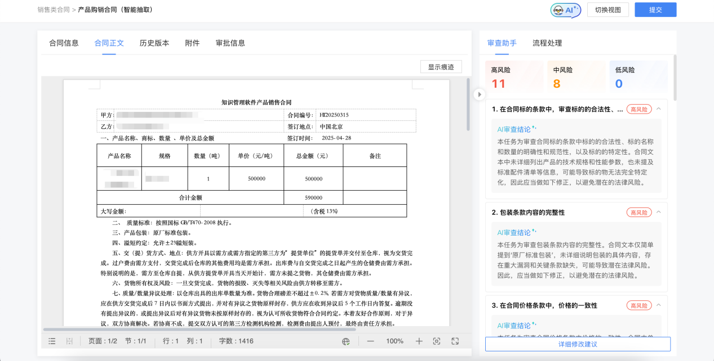
Task: Click the 高风险 tag on 价格的一致性 item
Action: coord(639,305)
